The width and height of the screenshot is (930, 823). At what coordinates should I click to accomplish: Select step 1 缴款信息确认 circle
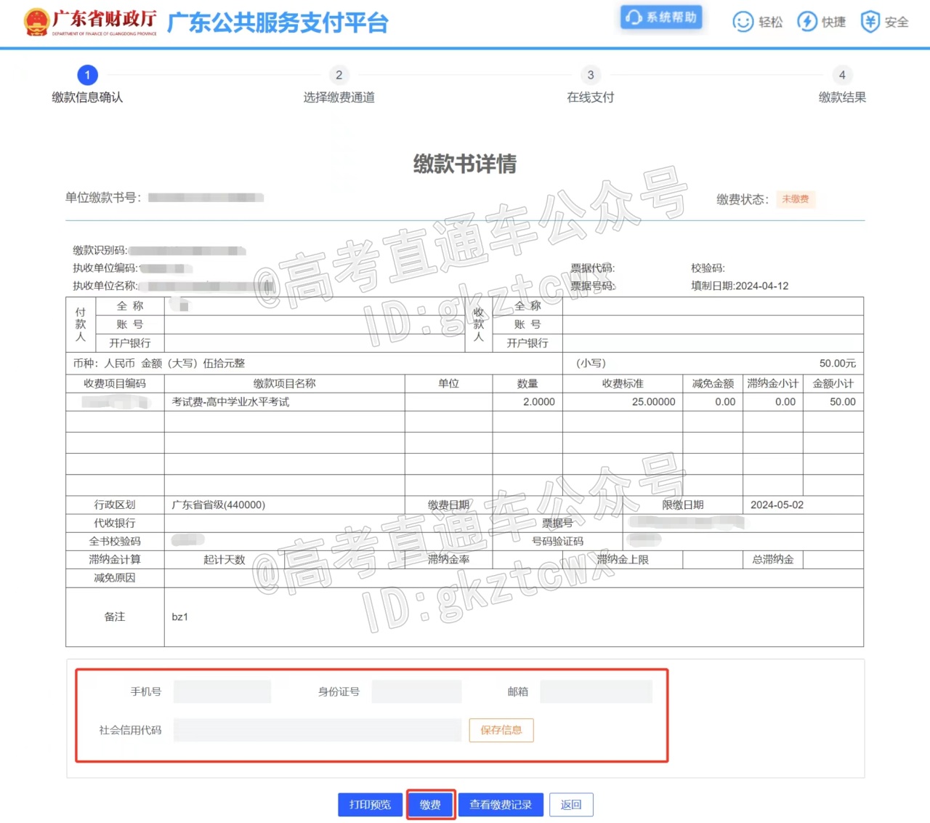coord(87,75)
